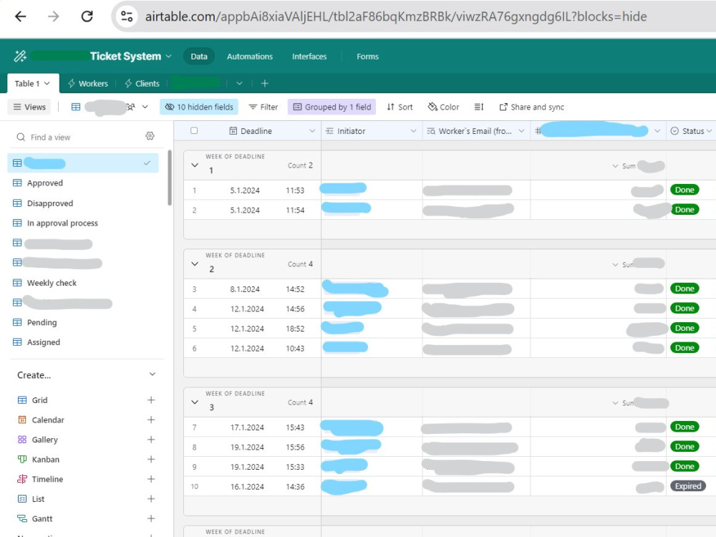This screenshot has height=537, width=716.
Task: Add a List view plus icon
Action: click(x=151, y=498)
